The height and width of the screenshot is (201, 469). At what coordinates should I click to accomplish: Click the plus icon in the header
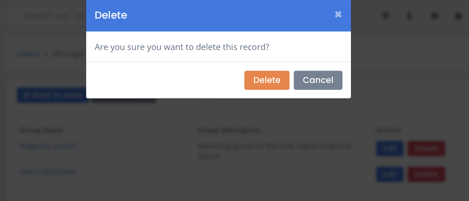point(385,16)
